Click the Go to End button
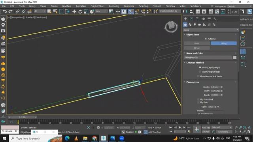Screen dimensions: 253x142 [189, 127]
